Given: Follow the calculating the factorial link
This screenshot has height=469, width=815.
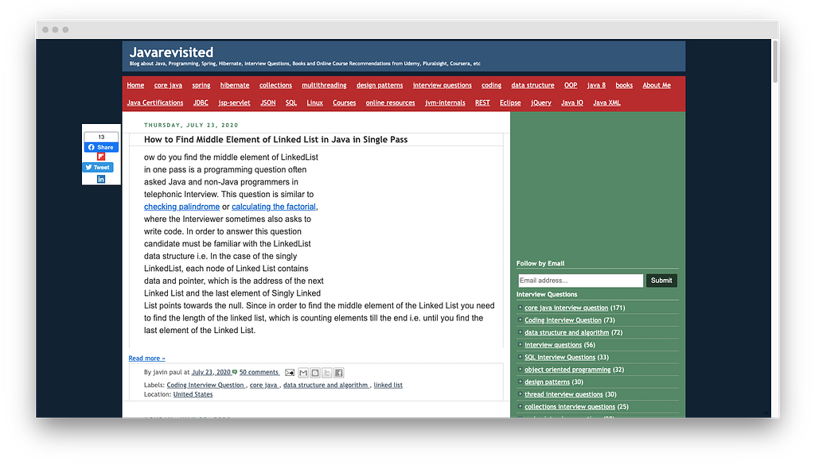Looking at the screenshot, I should tap(274, 207).
